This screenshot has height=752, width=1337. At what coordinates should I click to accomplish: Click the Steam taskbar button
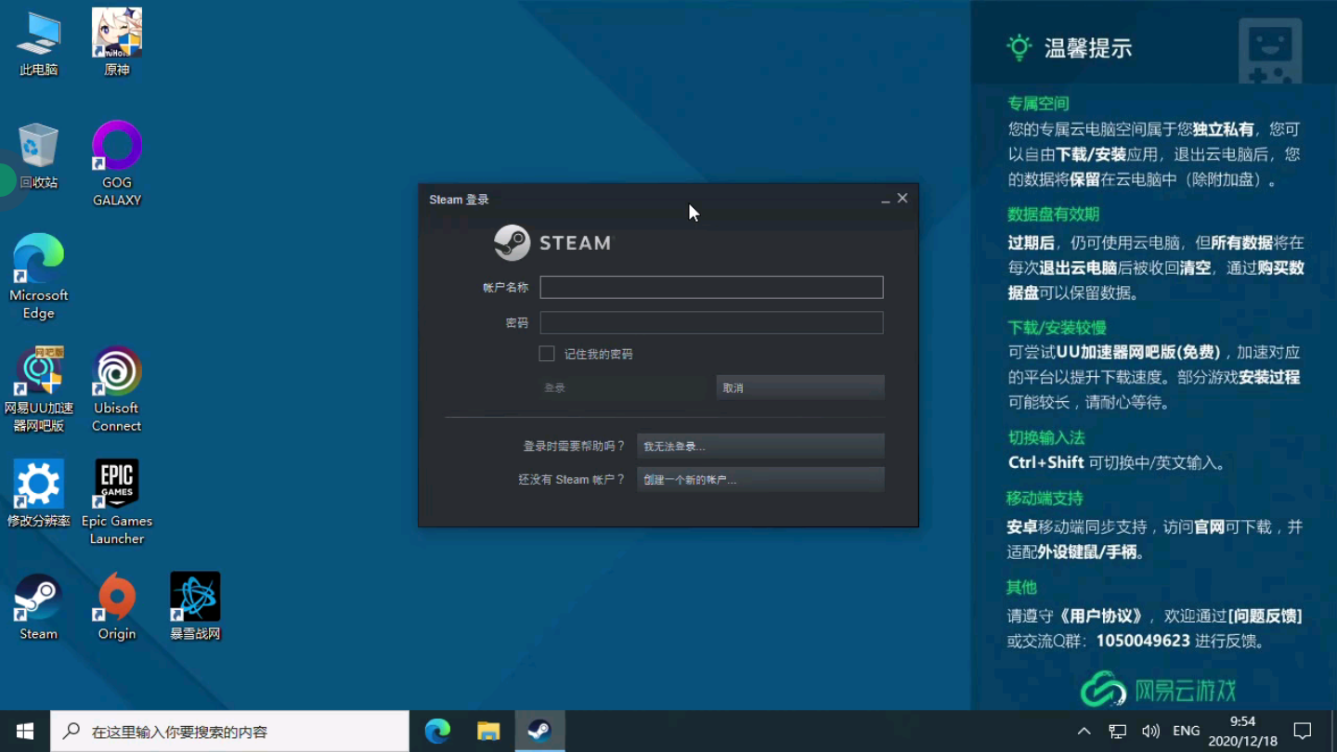539,731
